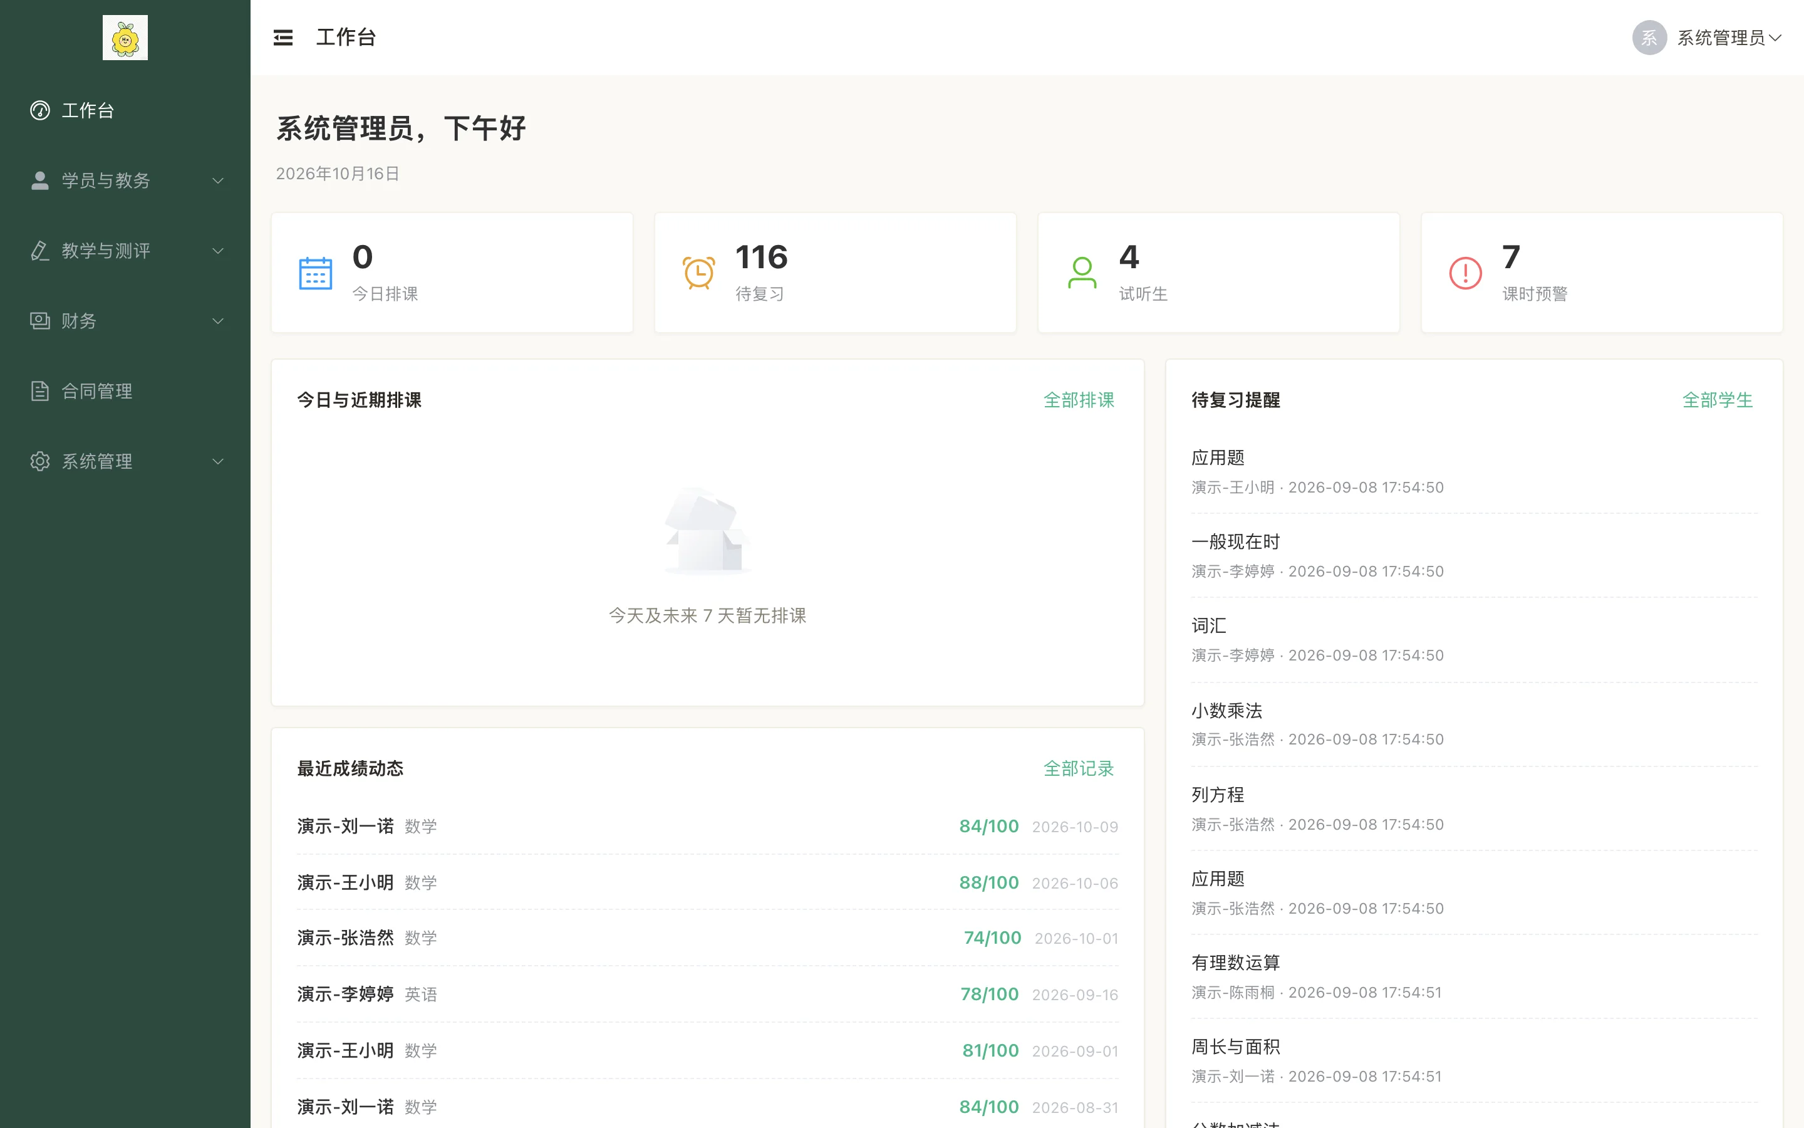This screenshot has height=1128, width=1804.
Task: Click the 116 待复习 count
Action: coord(761,258)
